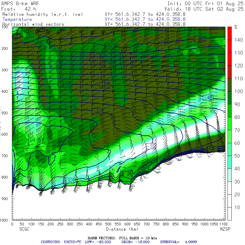
Task: Select the pressure axis label "600"
Action: pyautogui.click(x=5, y=134)
